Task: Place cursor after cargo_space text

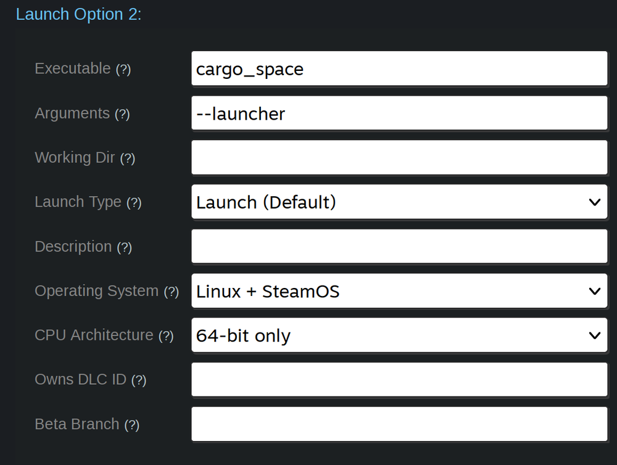Action: coord(307,68)
